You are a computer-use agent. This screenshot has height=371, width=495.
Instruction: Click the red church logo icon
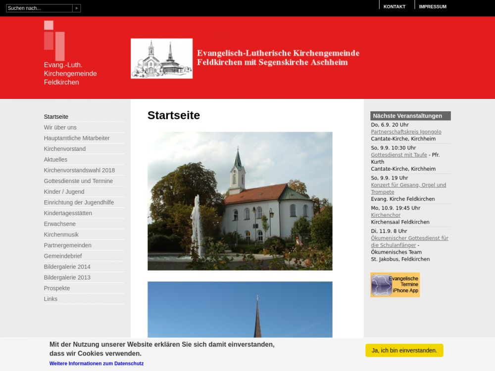click(x=54, y=41)
